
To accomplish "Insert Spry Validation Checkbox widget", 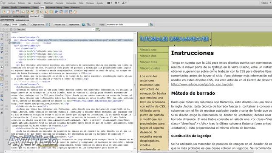I will pos(32,12).
